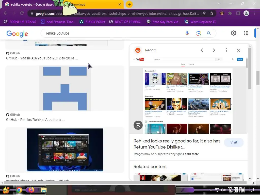
Task: Open the Windows Start menu
Action: click(6, 190)
